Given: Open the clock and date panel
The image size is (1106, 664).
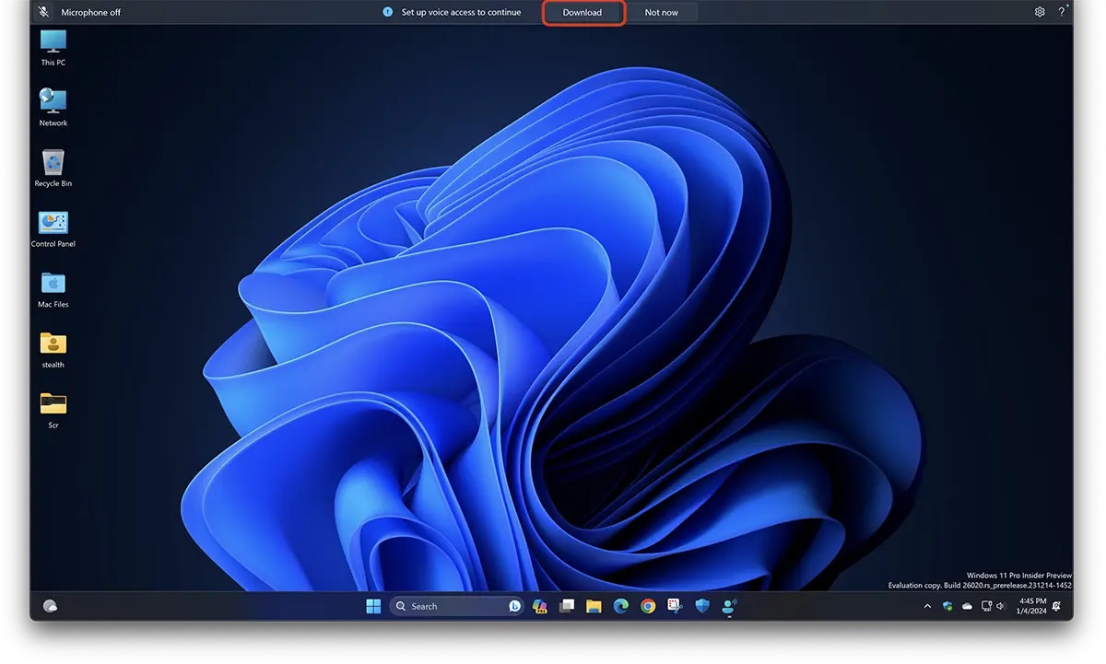Looking at the screenshot, I should [x=1032, y=606].
